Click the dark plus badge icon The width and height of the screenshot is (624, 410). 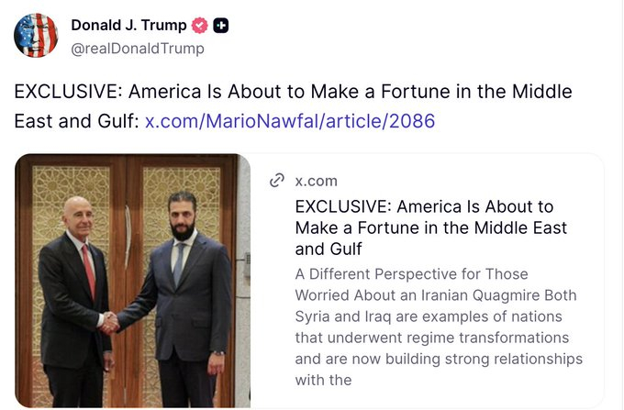(x=221, y=26)
